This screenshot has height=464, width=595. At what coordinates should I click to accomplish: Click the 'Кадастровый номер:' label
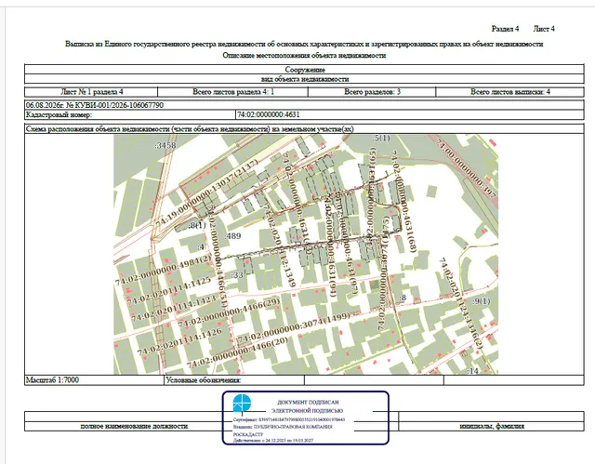pos(59,114)
